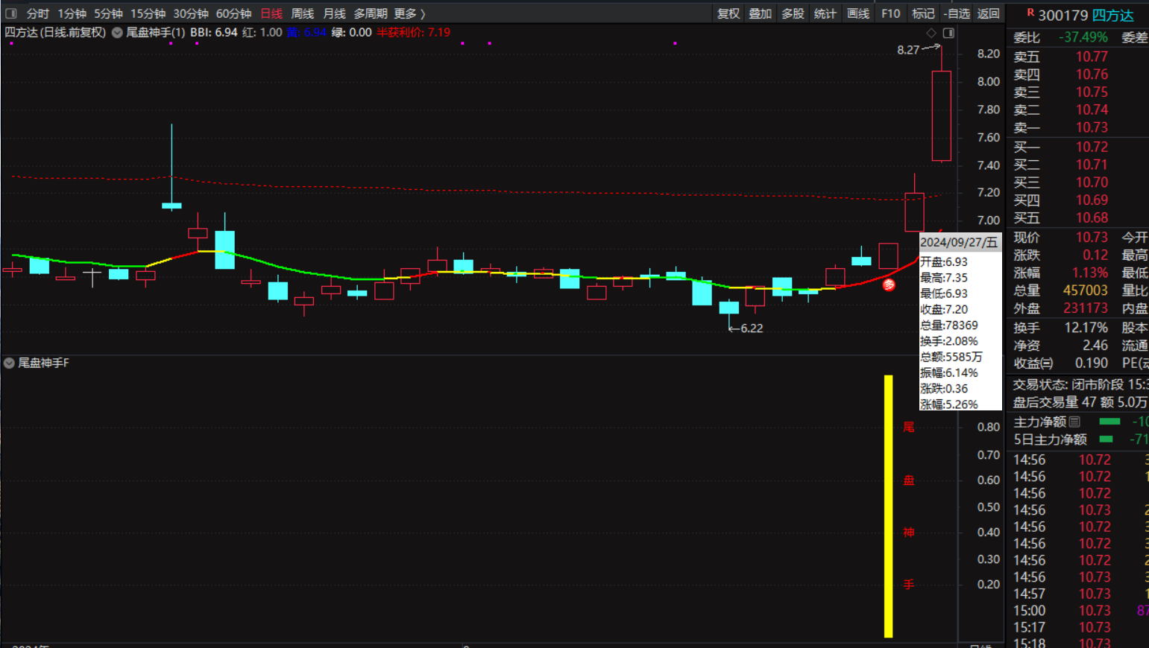Switch to the 周线 weekly chart tab
This screenshot has height=648, width=1149.
302,13
